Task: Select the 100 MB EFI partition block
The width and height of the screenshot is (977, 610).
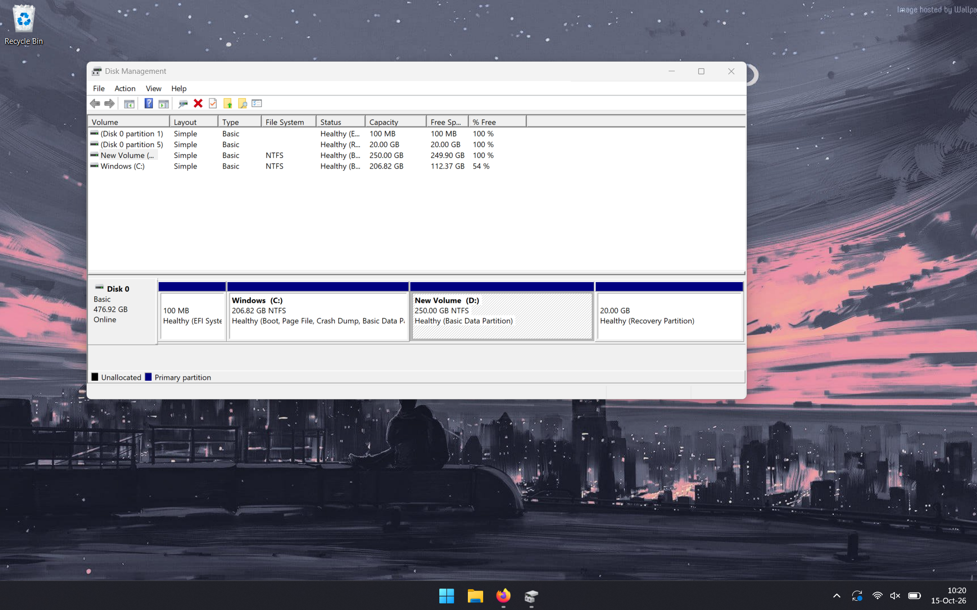Action: click(x=192, y=311)
